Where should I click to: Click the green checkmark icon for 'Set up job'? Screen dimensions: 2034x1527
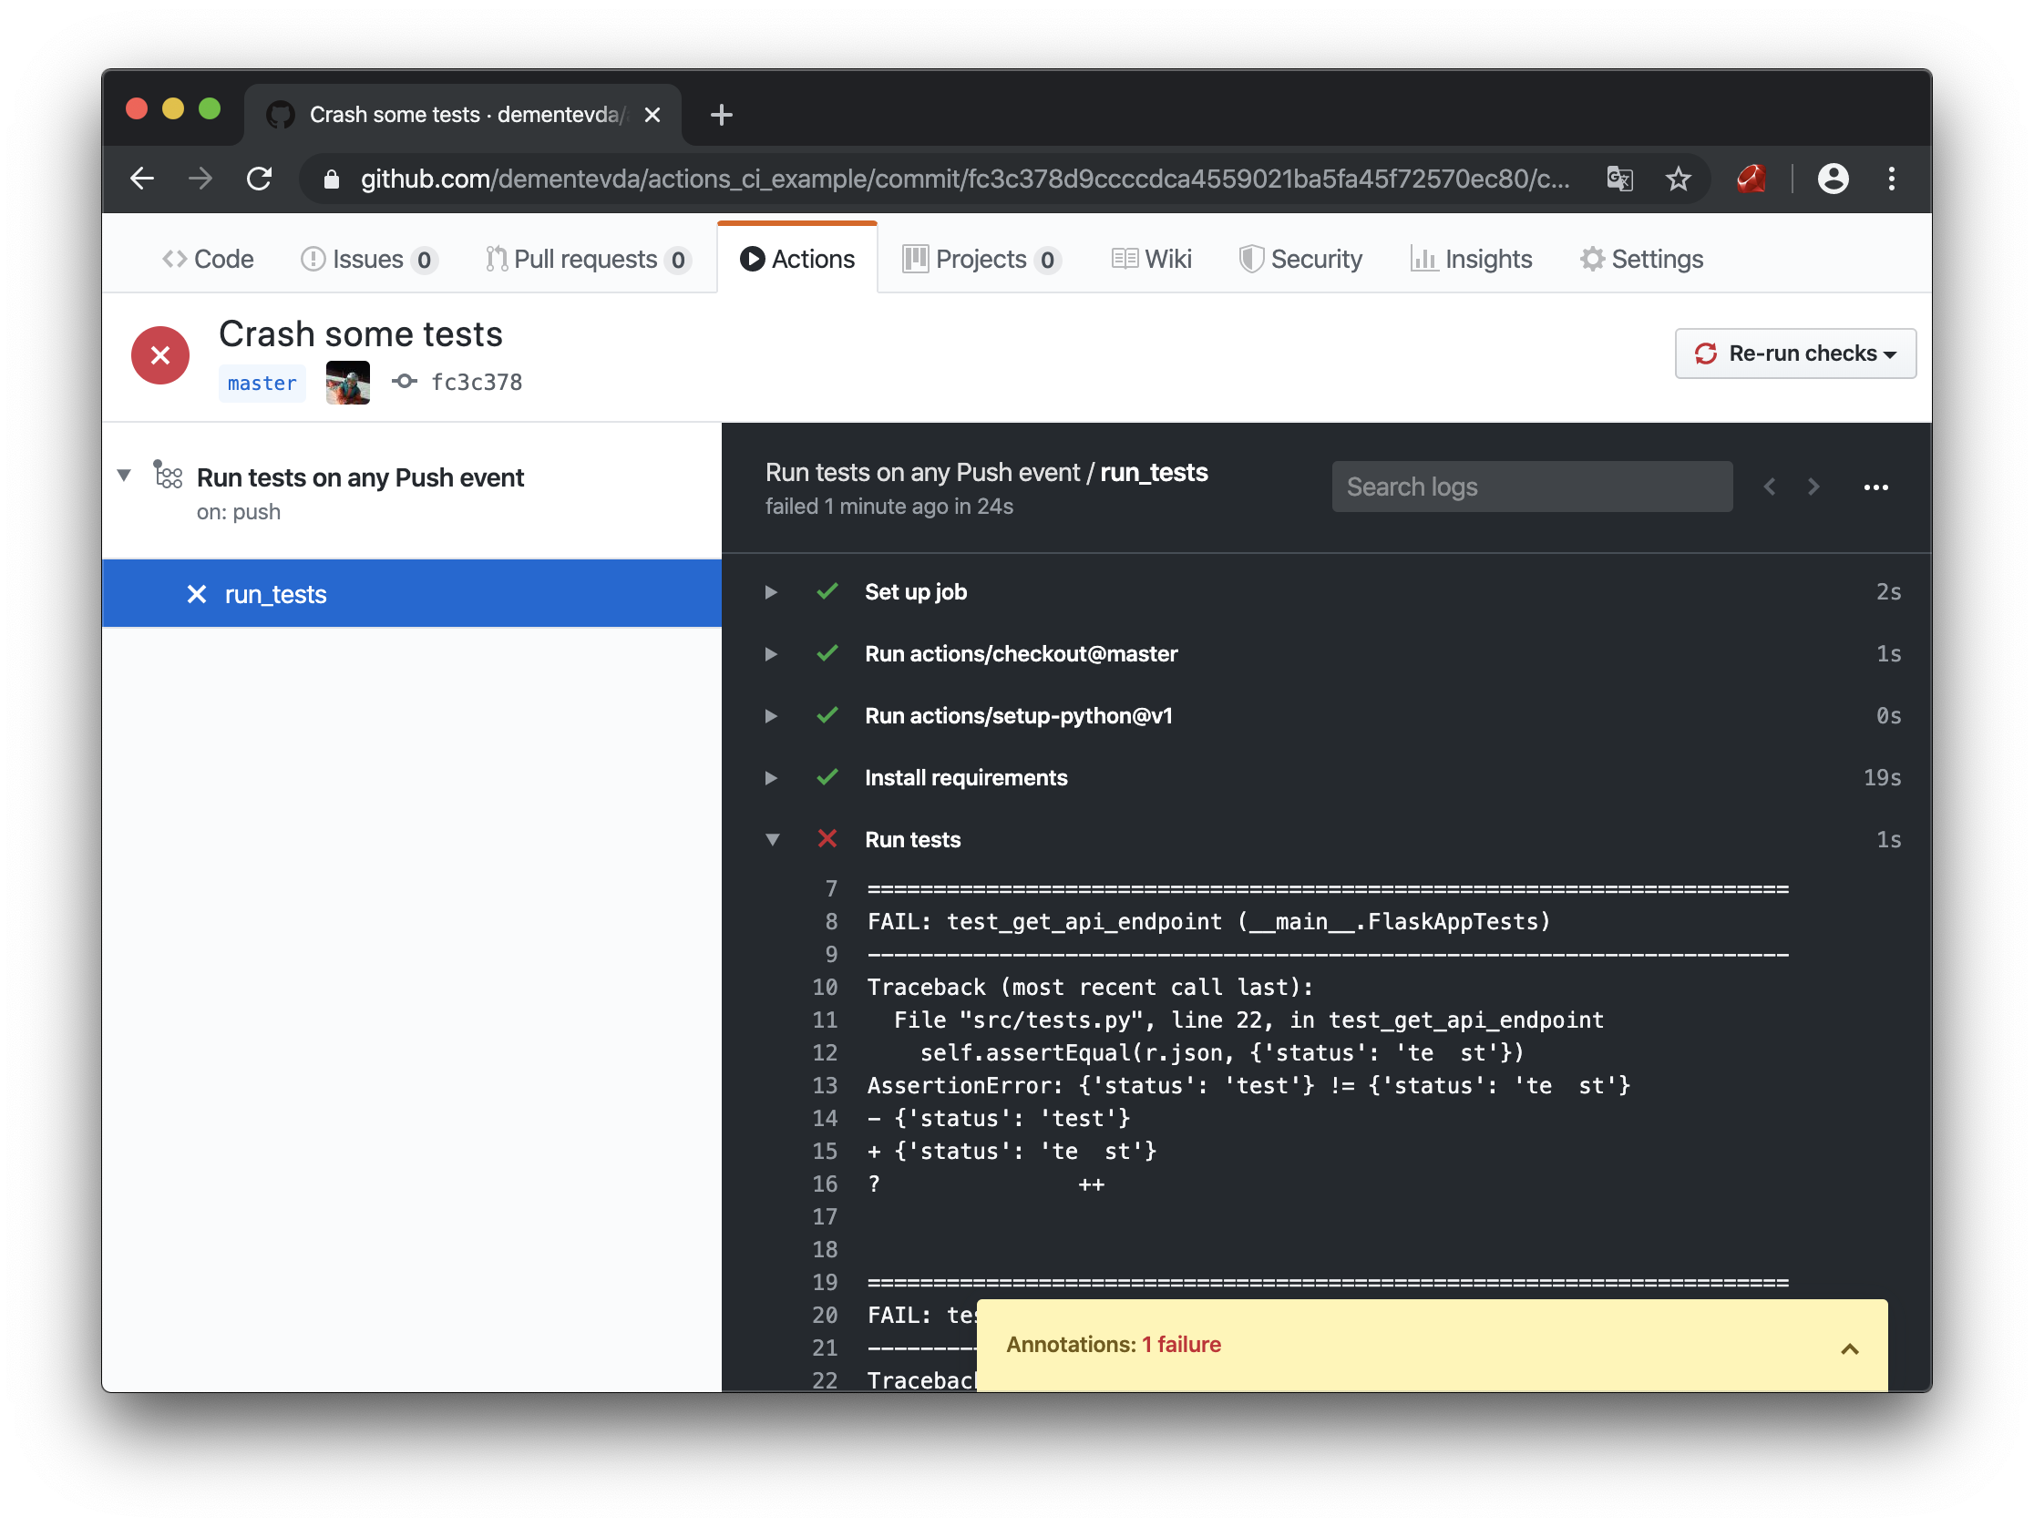[827, 590]
